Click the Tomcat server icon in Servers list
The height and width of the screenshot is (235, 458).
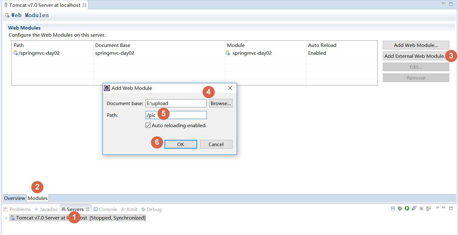(12, 218)
